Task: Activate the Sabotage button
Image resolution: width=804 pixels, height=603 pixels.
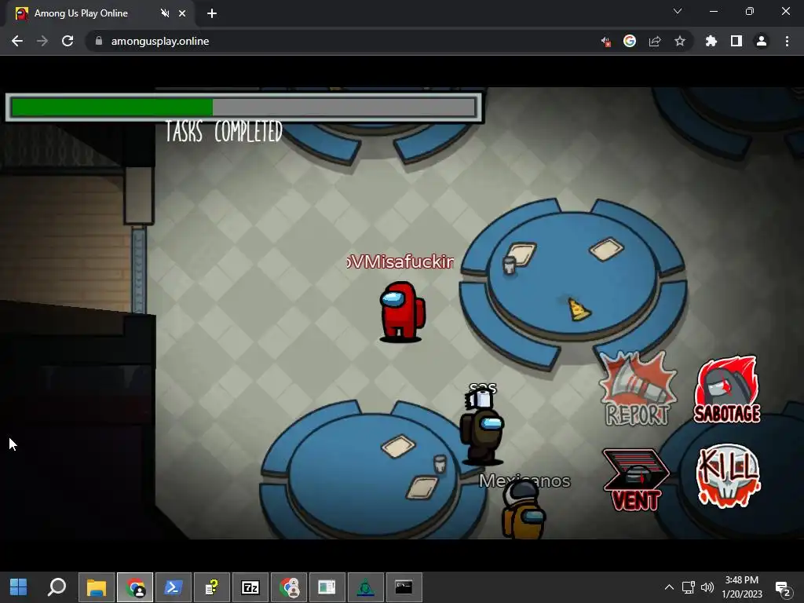Action: (x=727, y=389)
